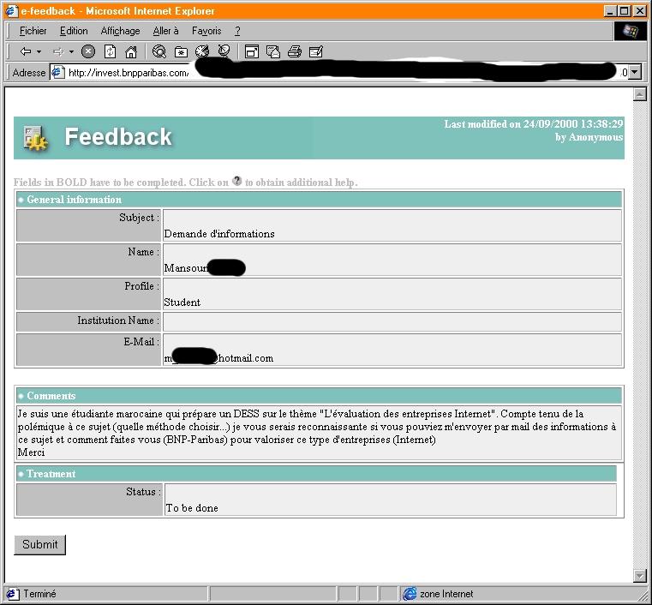Open the ? help menu
This screenshot has width=652, height=605.
click(x=237, y=31)
